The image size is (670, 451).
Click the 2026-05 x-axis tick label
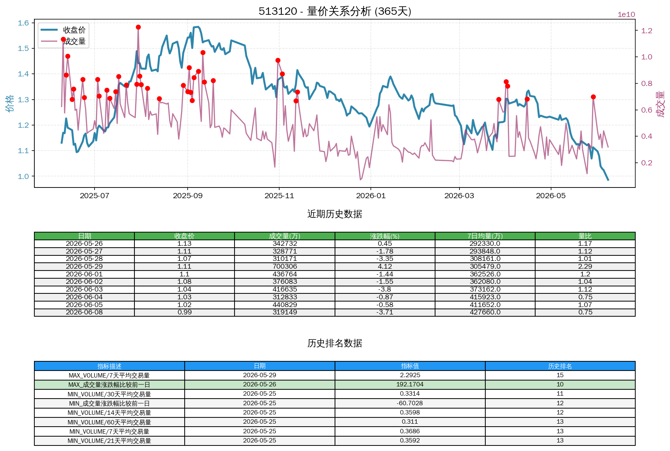551,196
